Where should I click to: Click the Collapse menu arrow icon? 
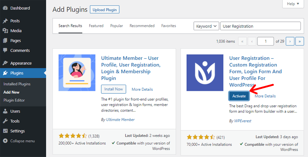(5, 141)
